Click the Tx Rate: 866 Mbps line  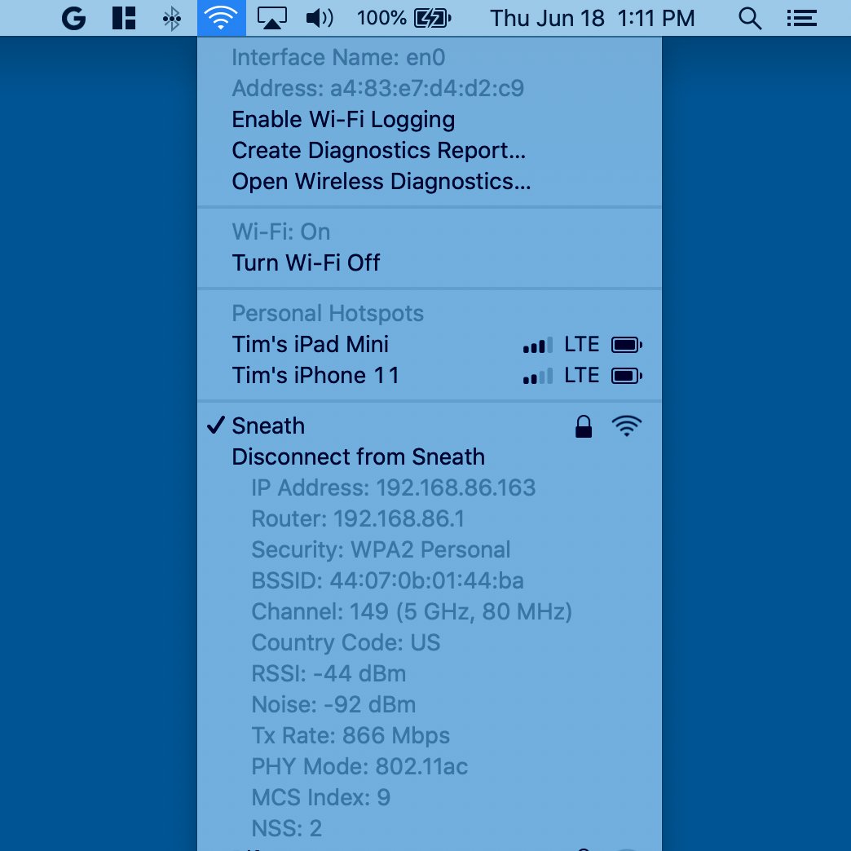[x=350, y=735]
